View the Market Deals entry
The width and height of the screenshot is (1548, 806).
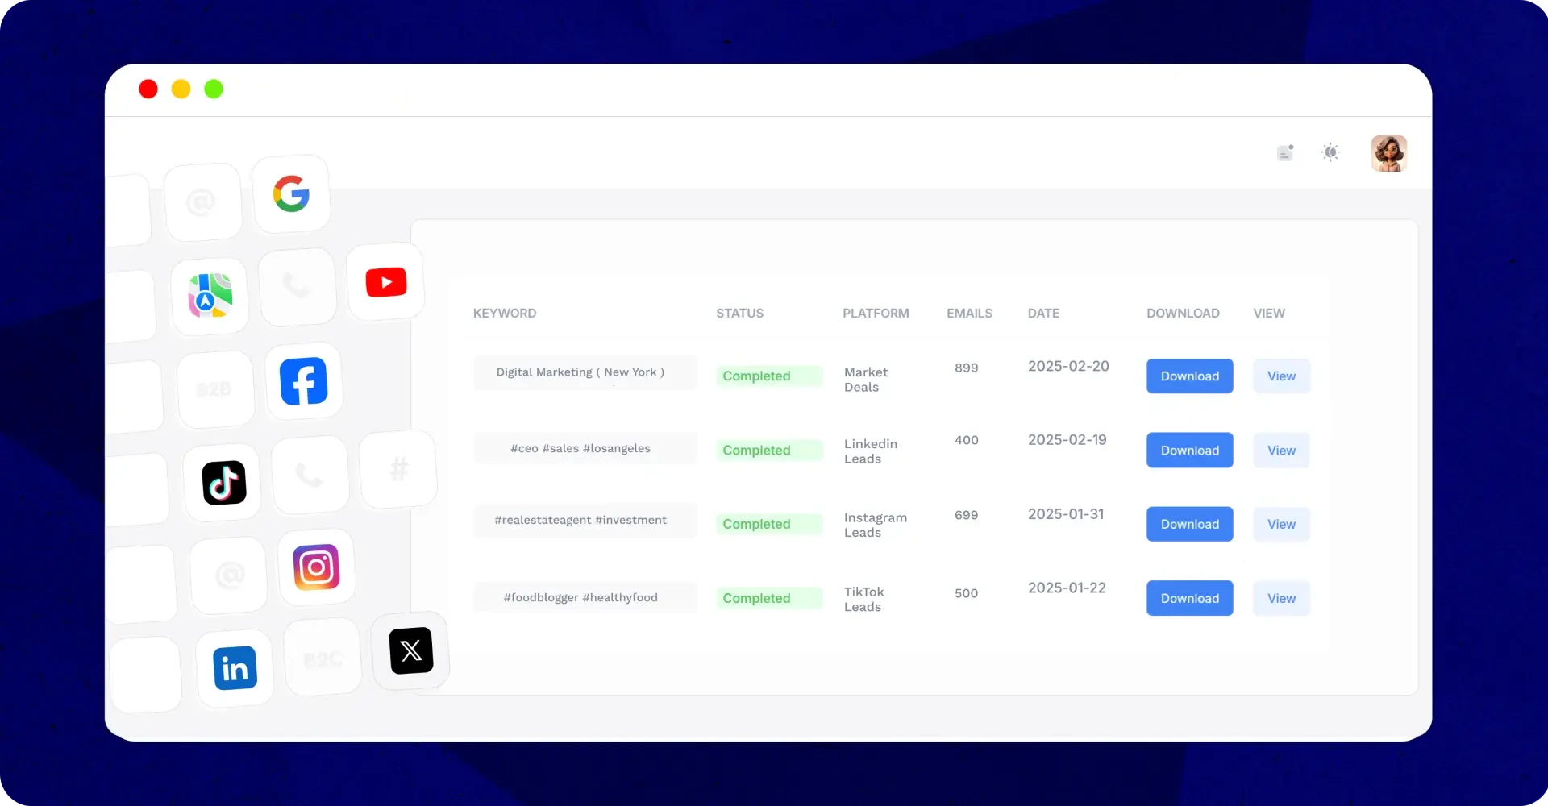click(x=1281, y=376)
